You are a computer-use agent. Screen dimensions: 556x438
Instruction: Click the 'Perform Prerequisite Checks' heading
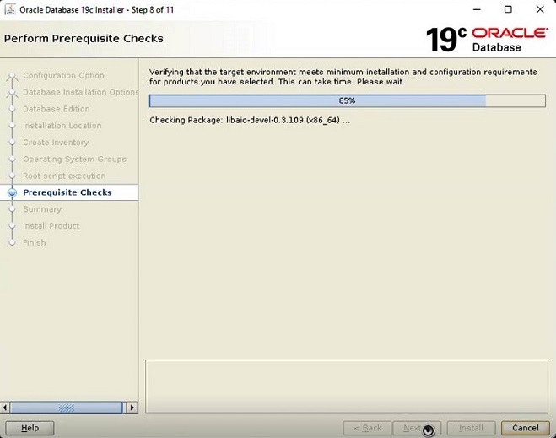(84, 38)
